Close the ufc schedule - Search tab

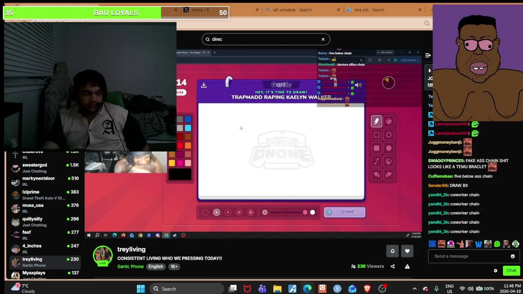(x=339, y=10)
